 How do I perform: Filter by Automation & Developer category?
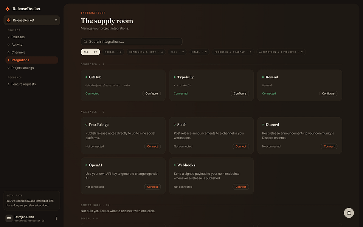[x=281, y=52]
